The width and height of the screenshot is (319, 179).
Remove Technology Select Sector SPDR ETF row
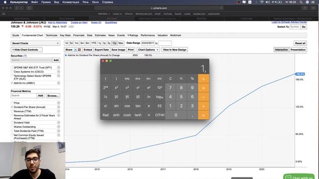coord(59,76)
